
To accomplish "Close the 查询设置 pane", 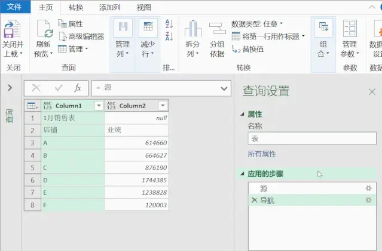I will tap(372, 92).
